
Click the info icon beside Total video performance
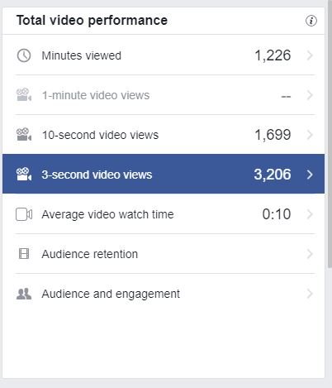[311, 21]
